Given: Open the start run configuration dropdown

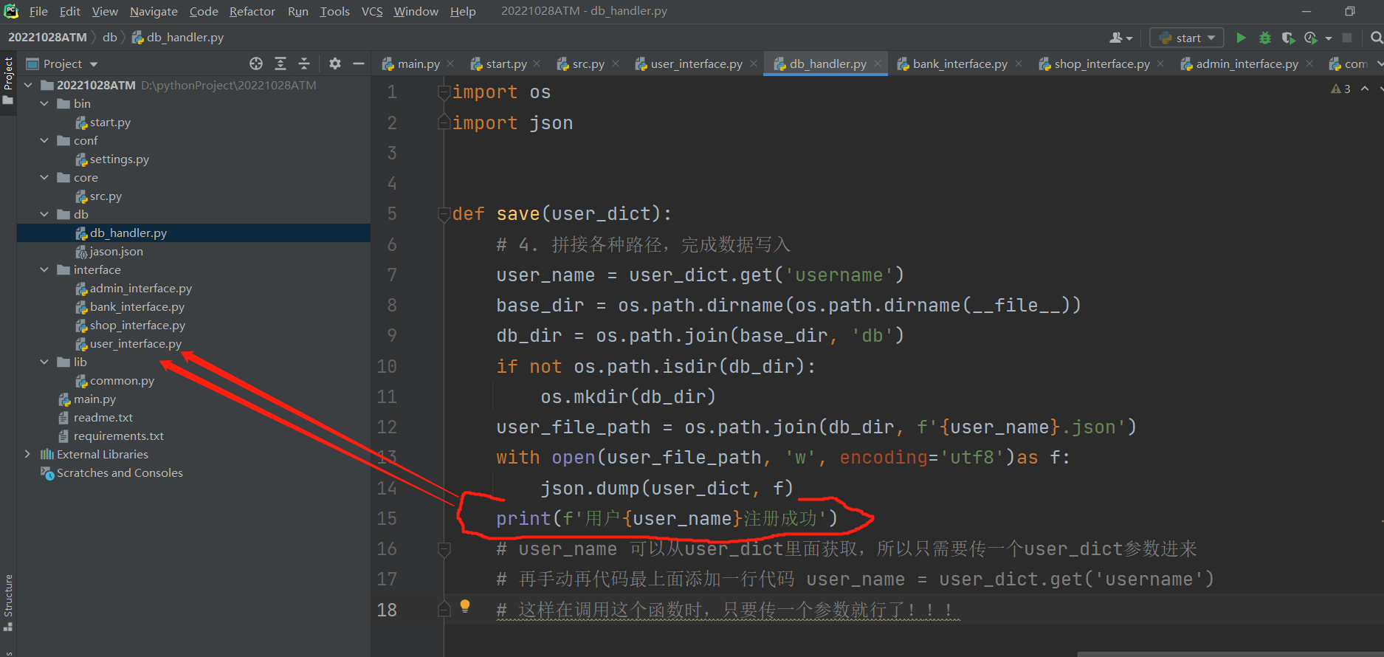Looking at the screenshot, I should pyautogui.click(x=1187, y=38).
